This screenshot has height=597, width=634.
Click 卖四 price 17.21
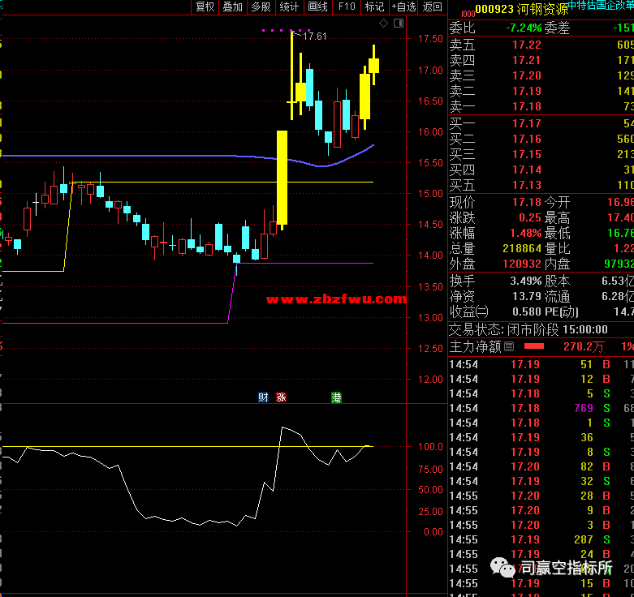pos(527,60)
